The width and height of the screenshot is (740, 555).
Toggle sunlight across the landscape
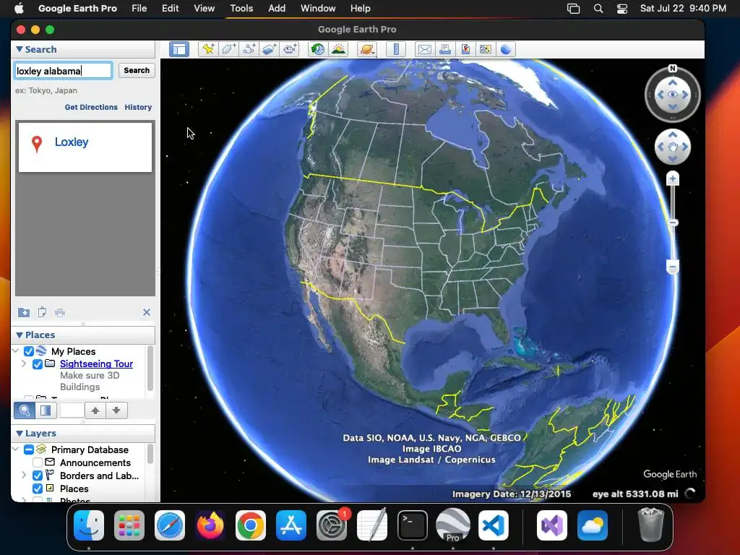(x=338, y=49)
